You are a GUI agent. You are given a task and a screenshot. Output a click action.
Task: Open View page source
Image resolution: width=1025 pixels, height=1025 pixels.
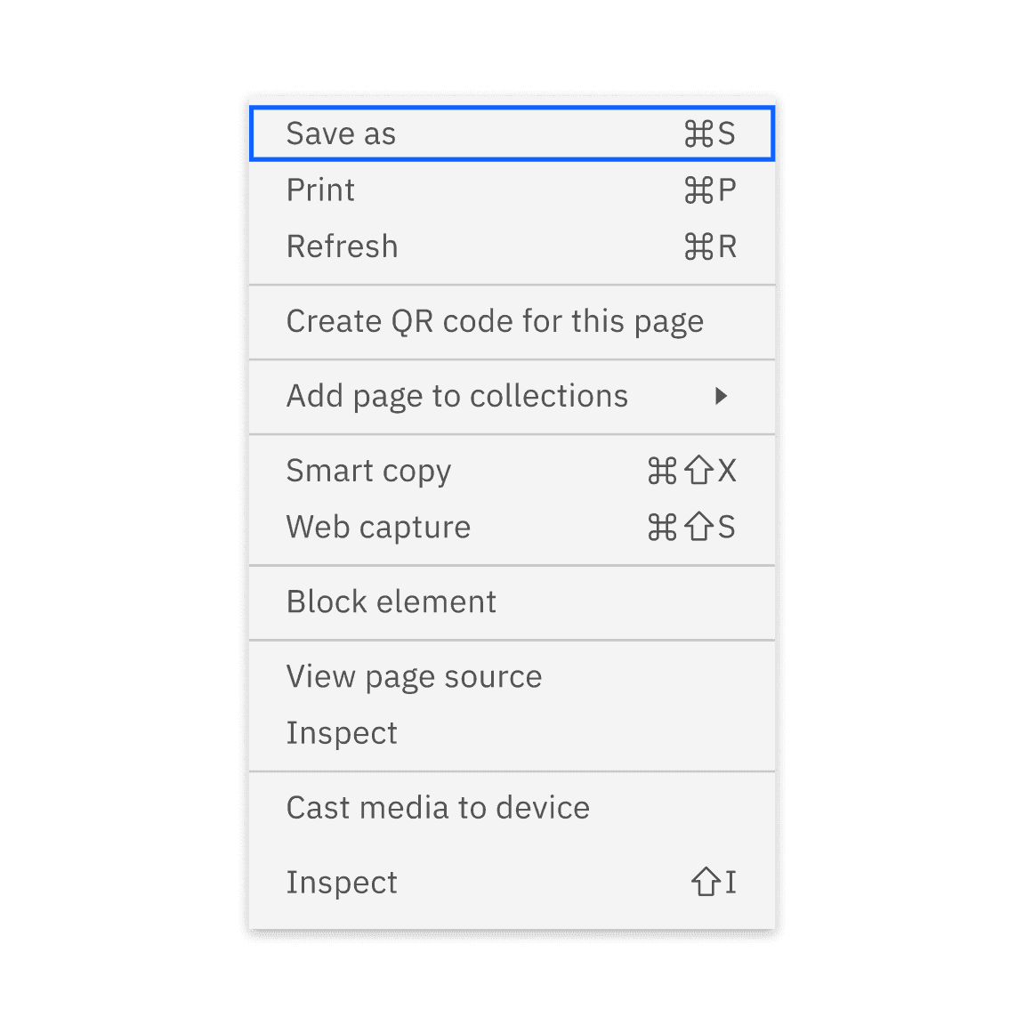click(414, 677)
